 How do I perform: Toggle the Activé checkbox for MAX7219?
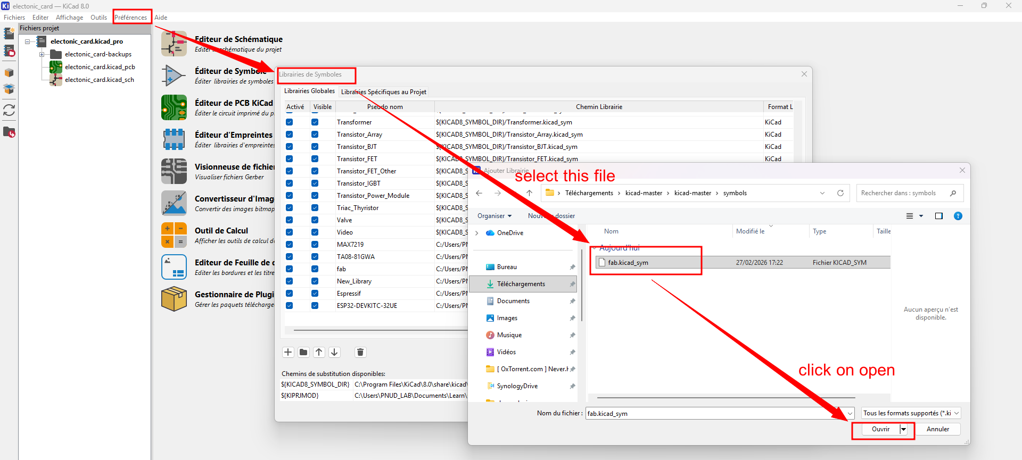tap(289, 245)
